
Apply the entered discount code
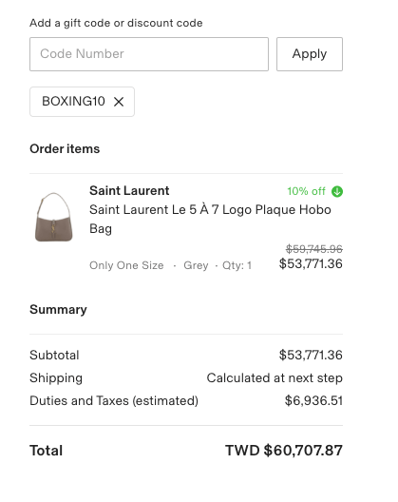coord(310,54)
